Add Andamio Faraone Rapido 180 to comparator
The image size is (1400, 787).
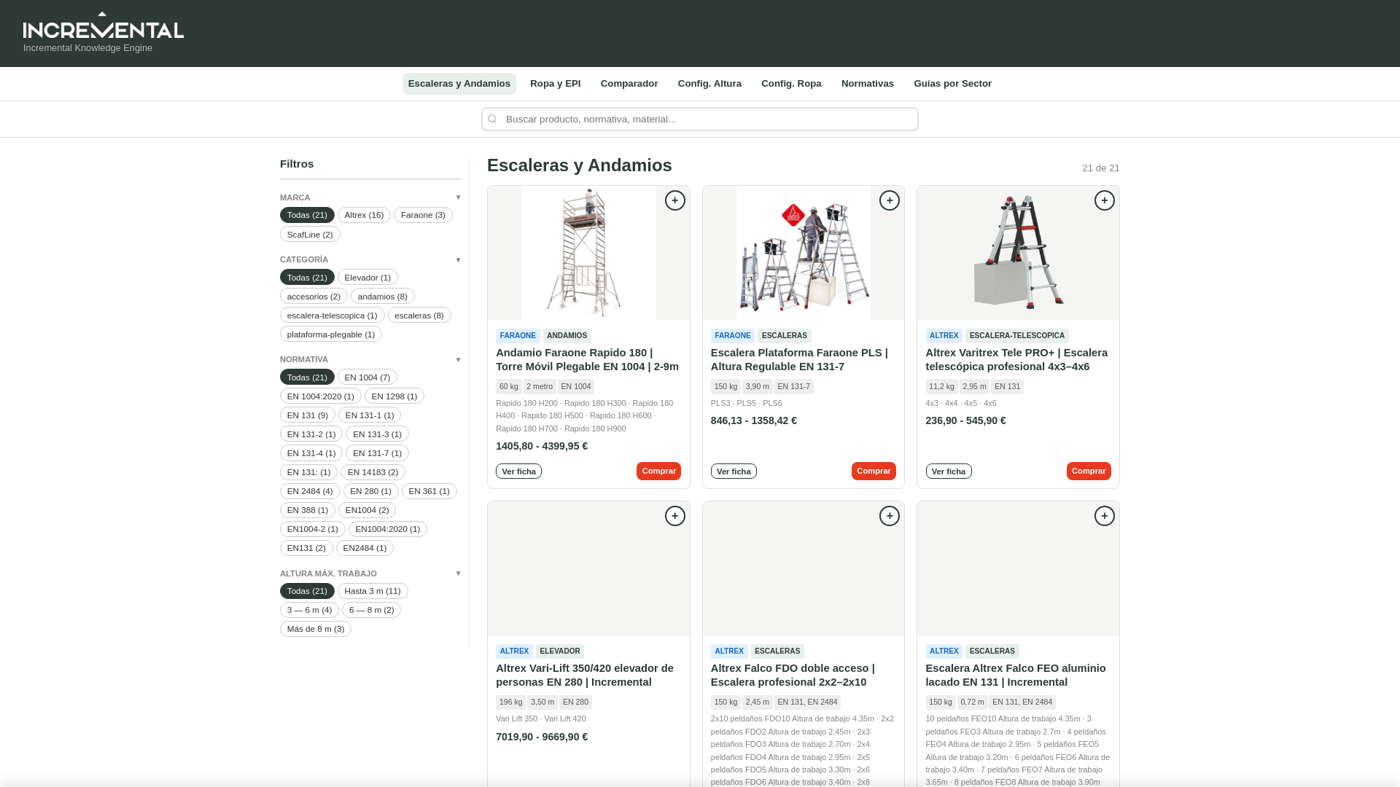coord(675,200)
